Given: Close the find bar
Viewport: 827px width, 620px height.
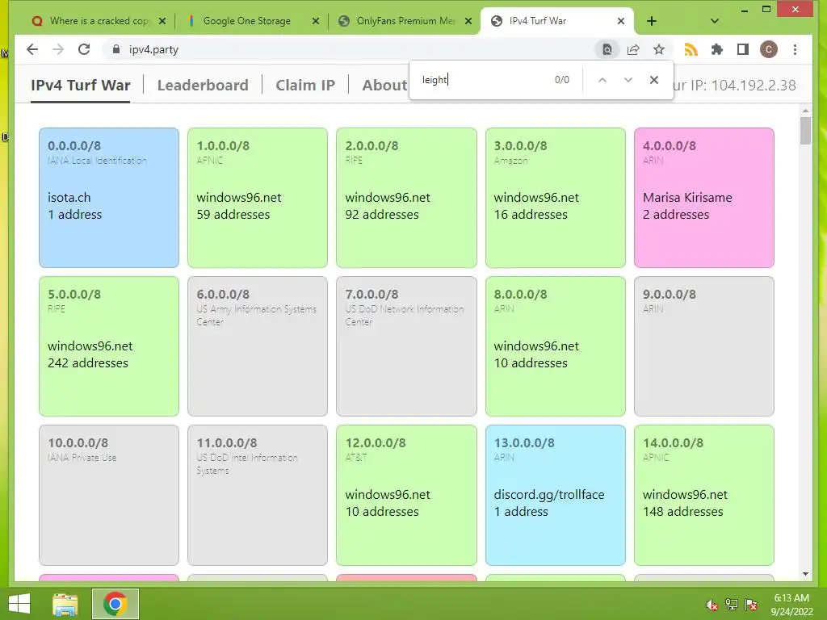Looking at the screenshot, I should click(654, 80).
